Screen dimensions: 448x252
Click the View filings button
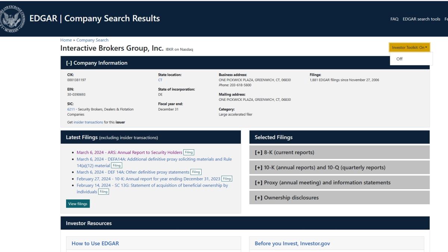78,204
